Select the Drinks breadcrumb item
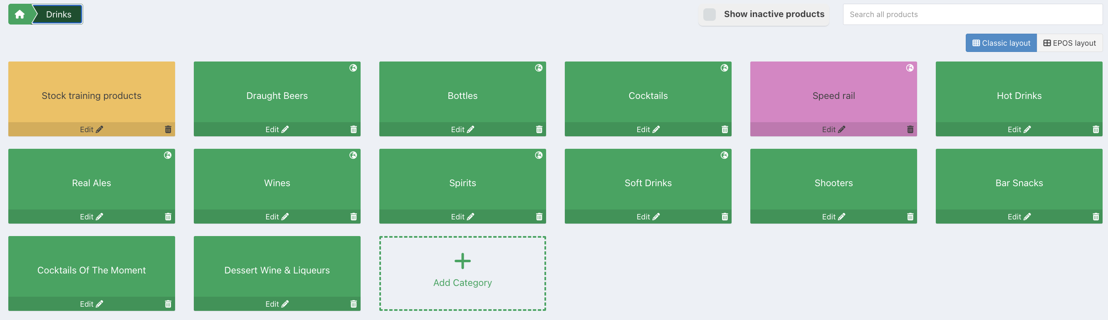This screenshot has width=1108, height=320. (58, 15)
